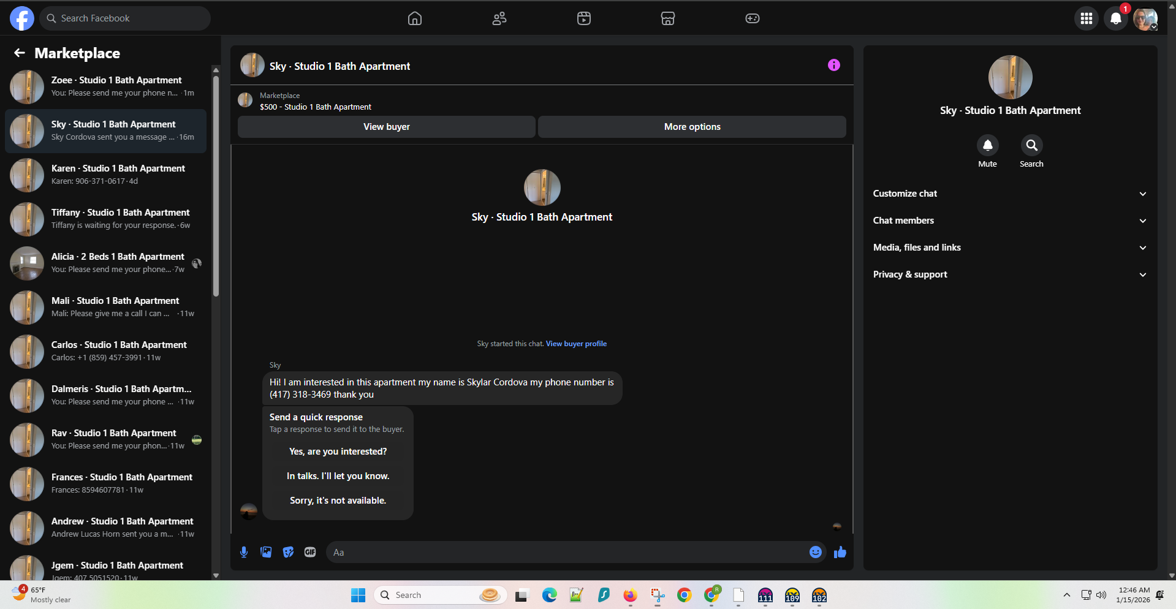Open Dalmeris Studio 1 Bath Apartment chat

point(105,396)
